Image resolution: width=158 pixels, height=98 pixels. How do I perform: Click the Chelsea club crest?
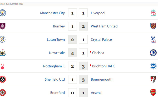[153, 53]
